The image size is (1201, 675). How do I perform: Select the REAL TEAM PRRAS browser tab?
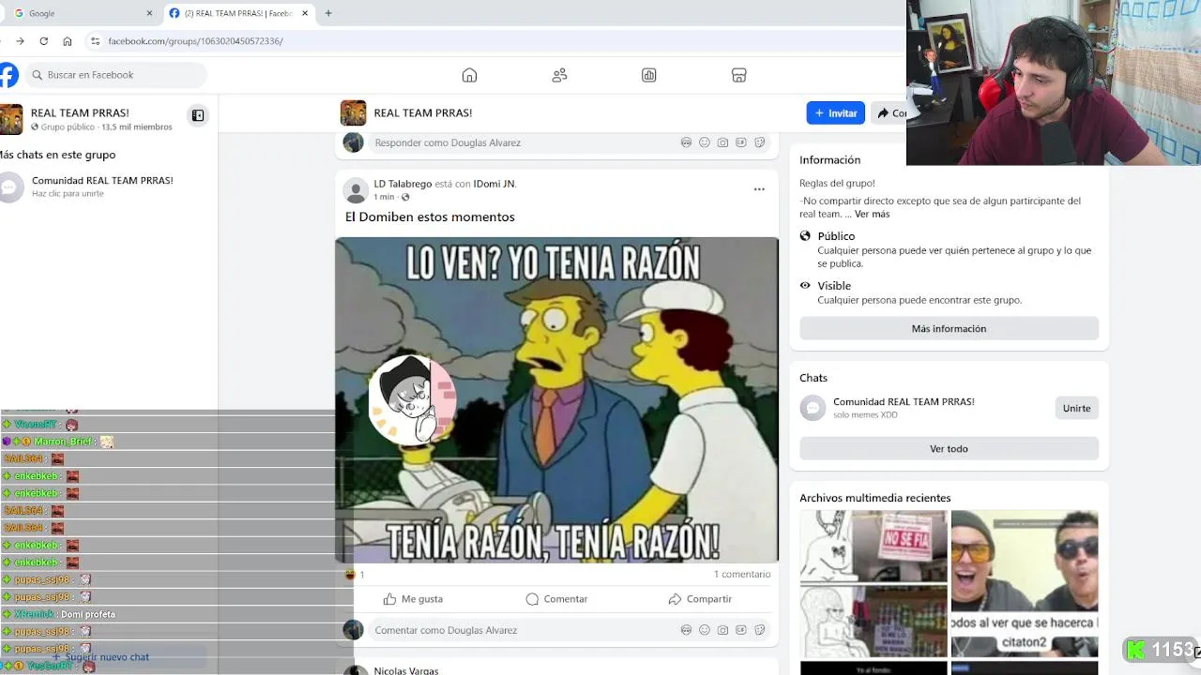pyautogui.click(x=237, y=13)
